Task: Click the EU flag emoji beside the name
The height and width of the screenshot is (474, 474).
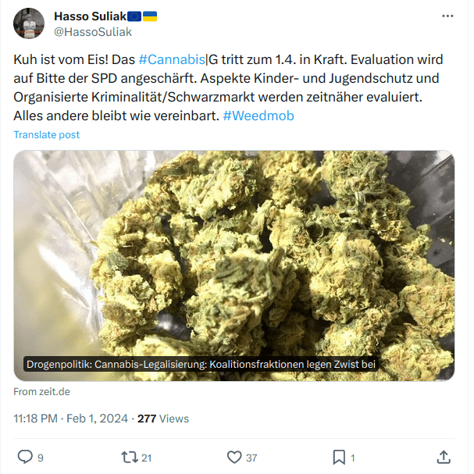Action: 134,16
